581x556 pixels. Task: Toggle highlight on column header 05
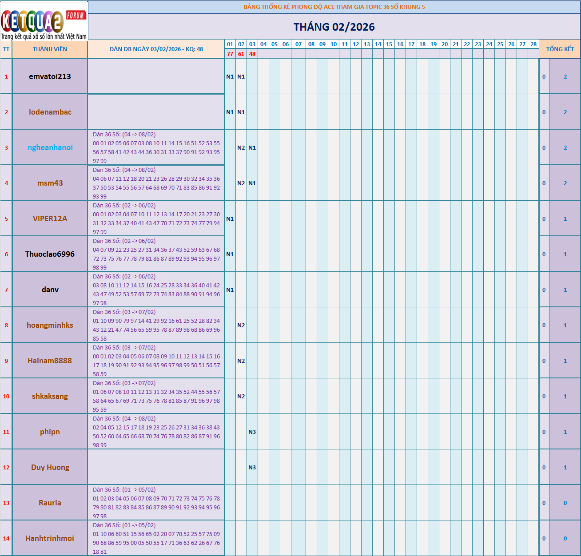(274, 44)
